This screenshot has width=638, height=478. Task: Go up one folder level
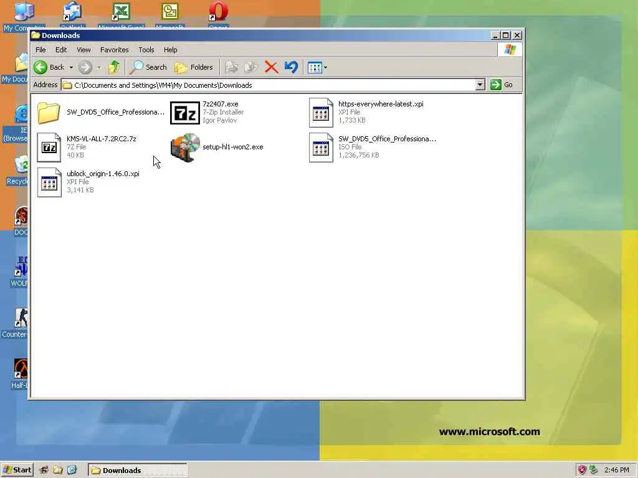click(114, 67)
